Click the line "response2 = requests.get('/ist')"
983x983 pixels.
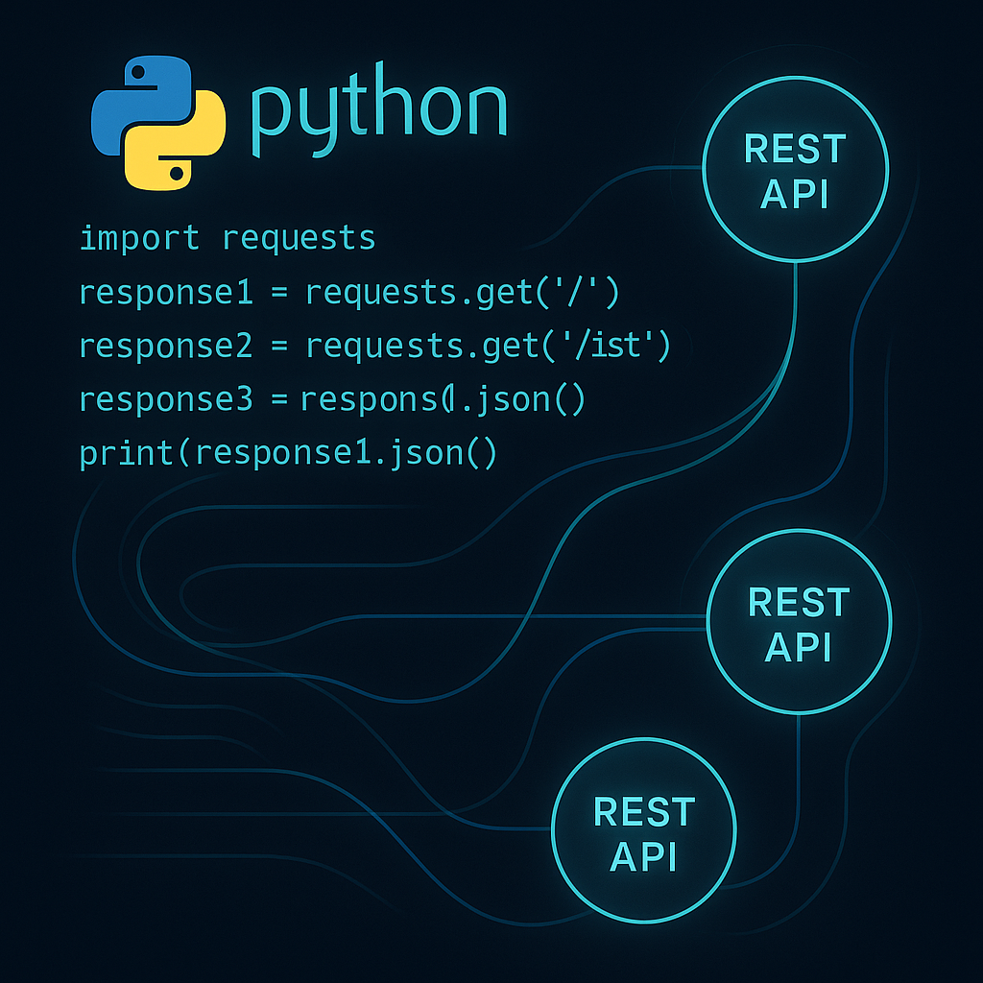pos(375,346)
